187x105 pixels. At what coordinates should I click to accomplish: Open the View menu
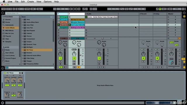click(39, 1)
